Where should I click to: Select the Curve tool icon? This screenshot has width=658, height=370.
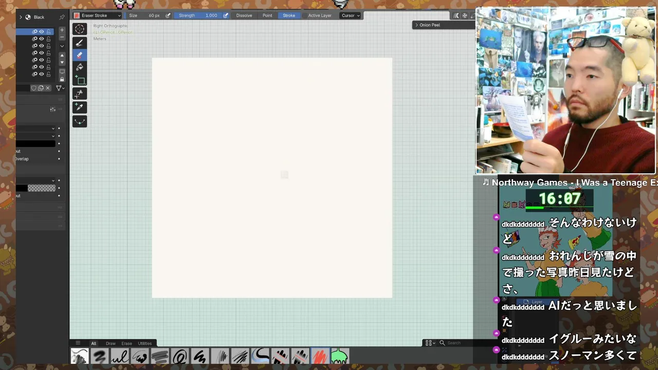pos(80,122)
